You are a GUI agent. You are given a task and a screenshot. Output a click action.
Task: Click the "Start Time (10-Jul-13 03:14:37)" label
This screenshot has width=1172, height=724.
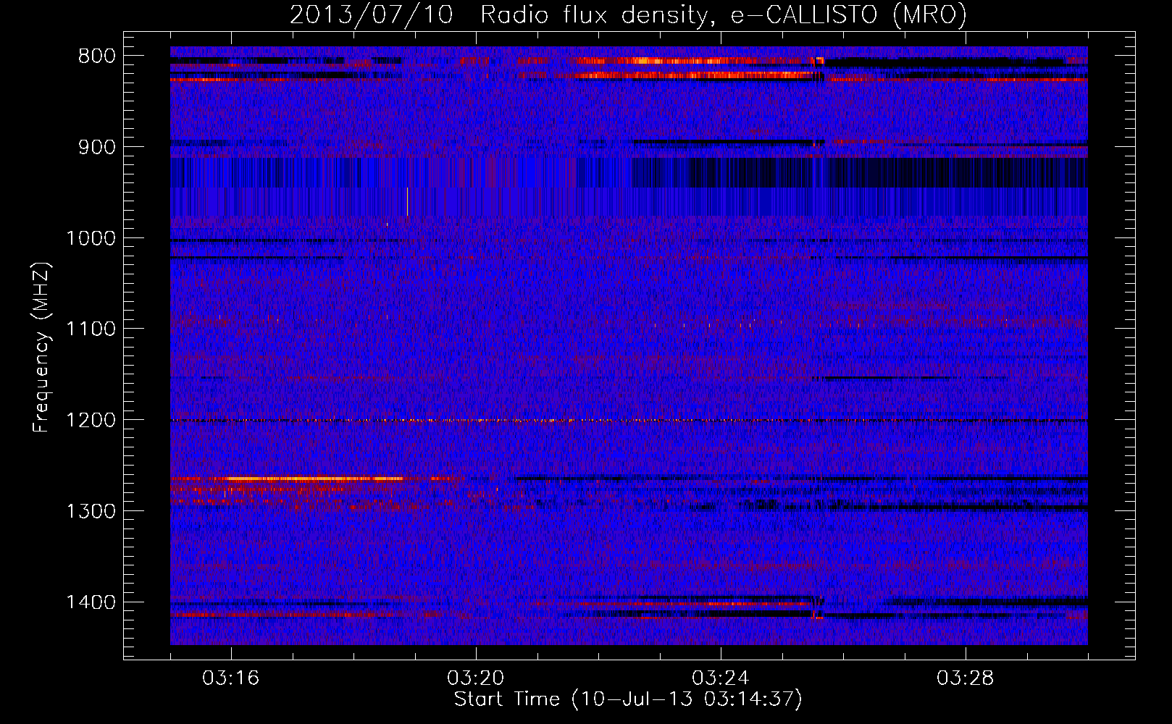click(628, 699)
